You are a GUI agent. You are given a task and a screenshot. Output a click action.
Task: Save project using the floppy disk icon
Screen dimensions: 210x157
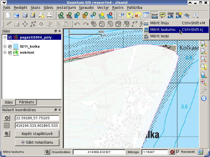pos(25,15)
